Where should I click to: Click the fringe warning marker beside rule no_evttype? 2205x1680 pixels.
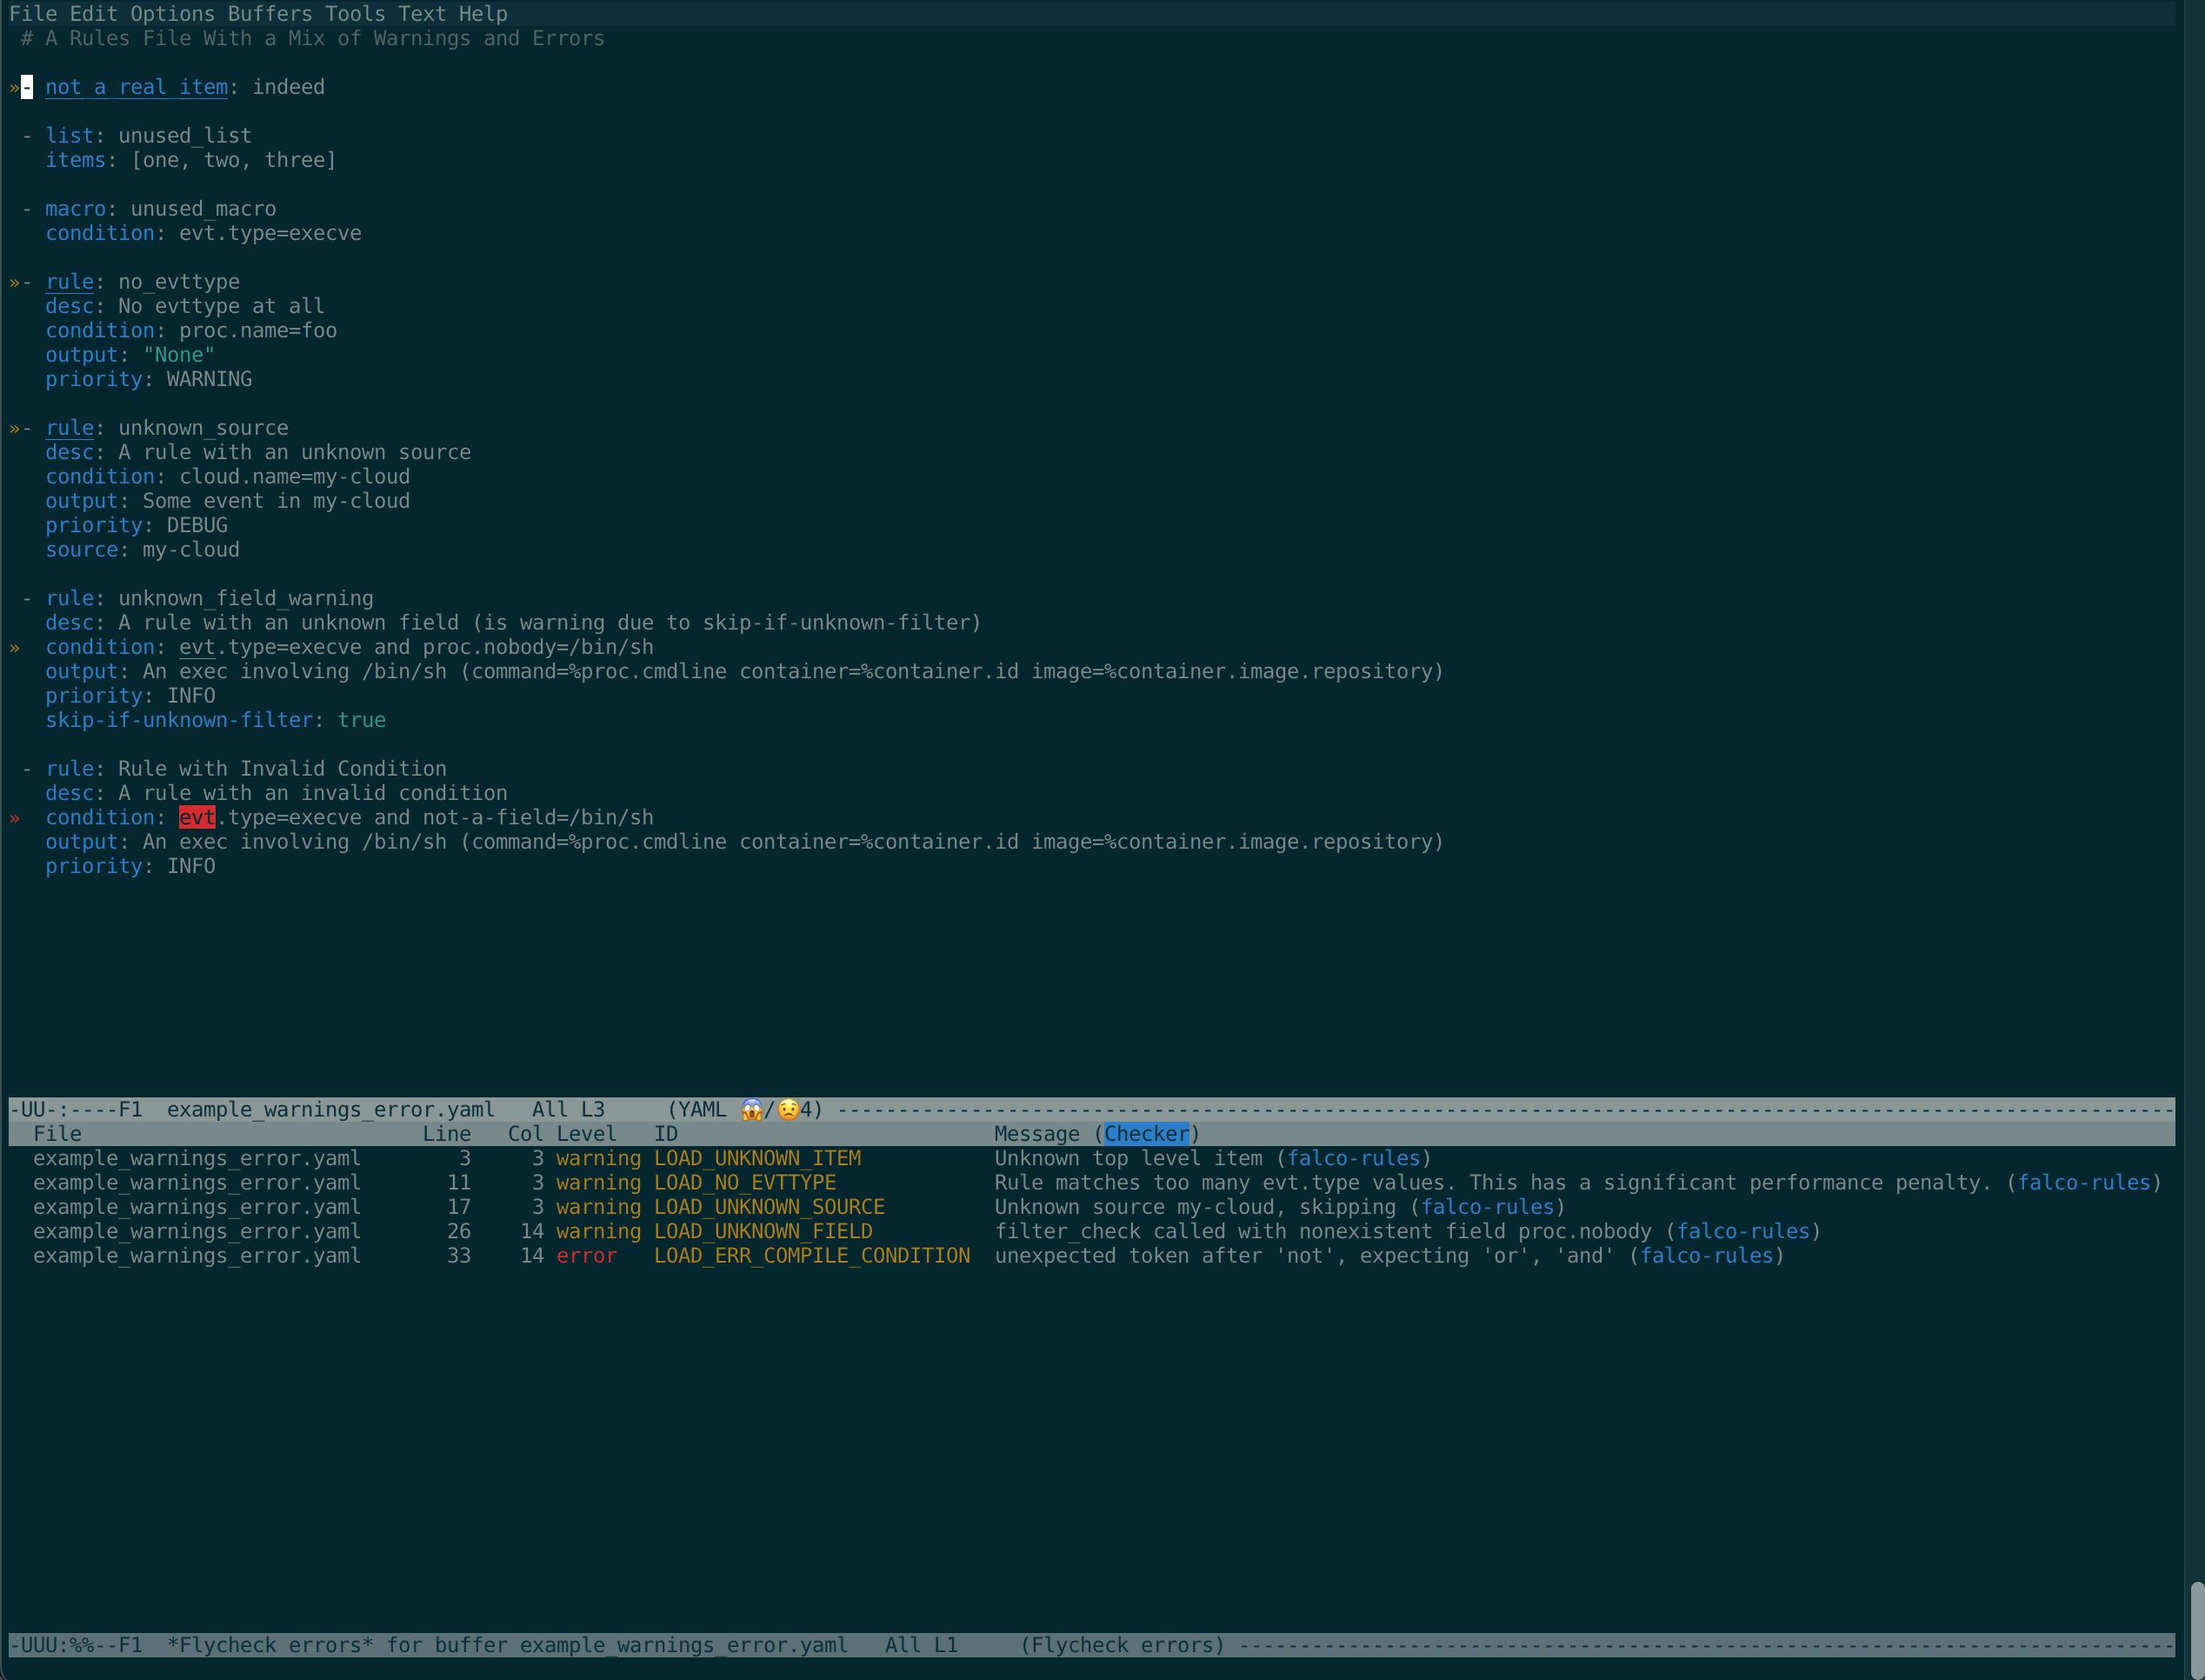14,283
